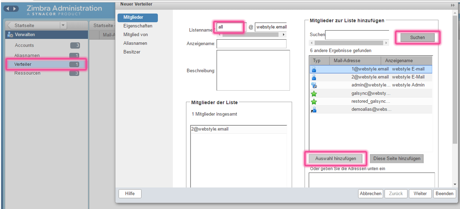Open the Mitglied von tab
Screen dimensions: 460x209
(136, 35)
